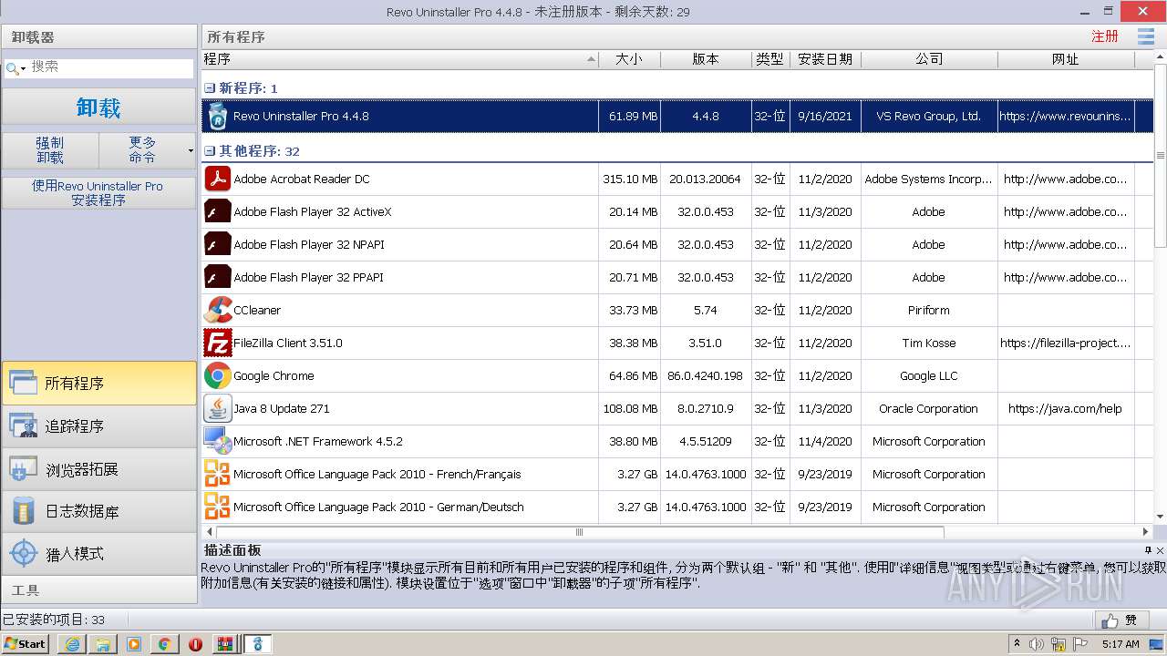Click the CCleaner icon in the list
The height and width of the screenshot is (656, 1167).
coord(217,310)
